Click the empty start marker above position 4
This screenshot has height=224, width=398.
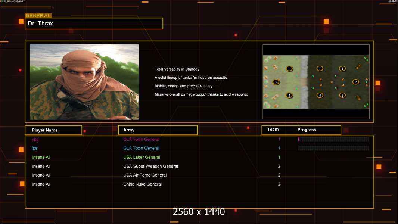(x=320, y=68)
